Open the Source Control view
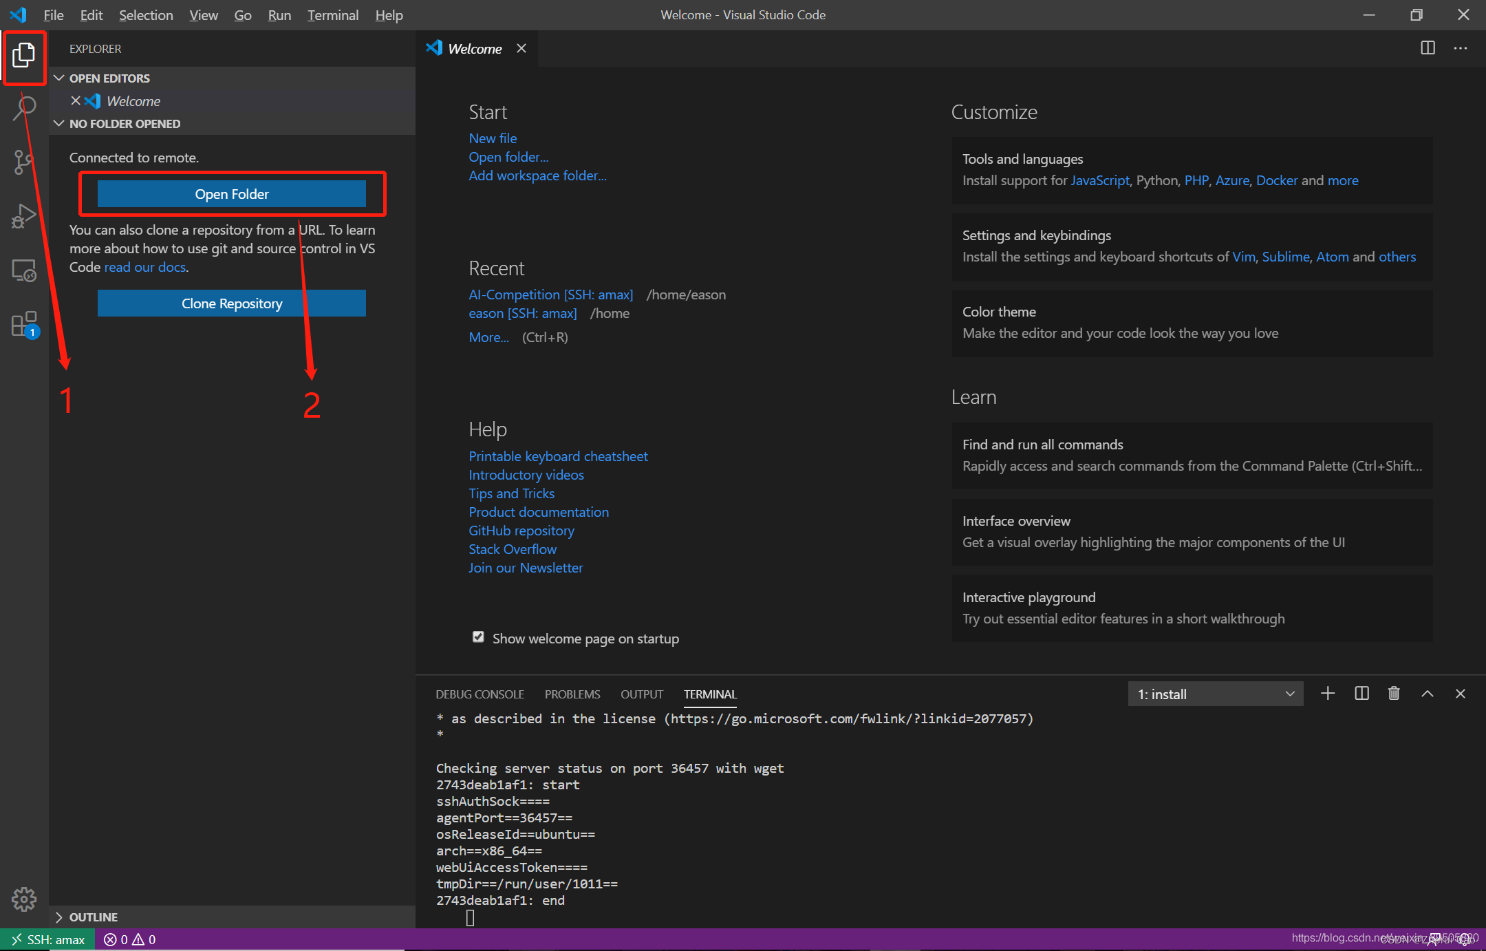1486x951 pixels. tap(24, 162)
